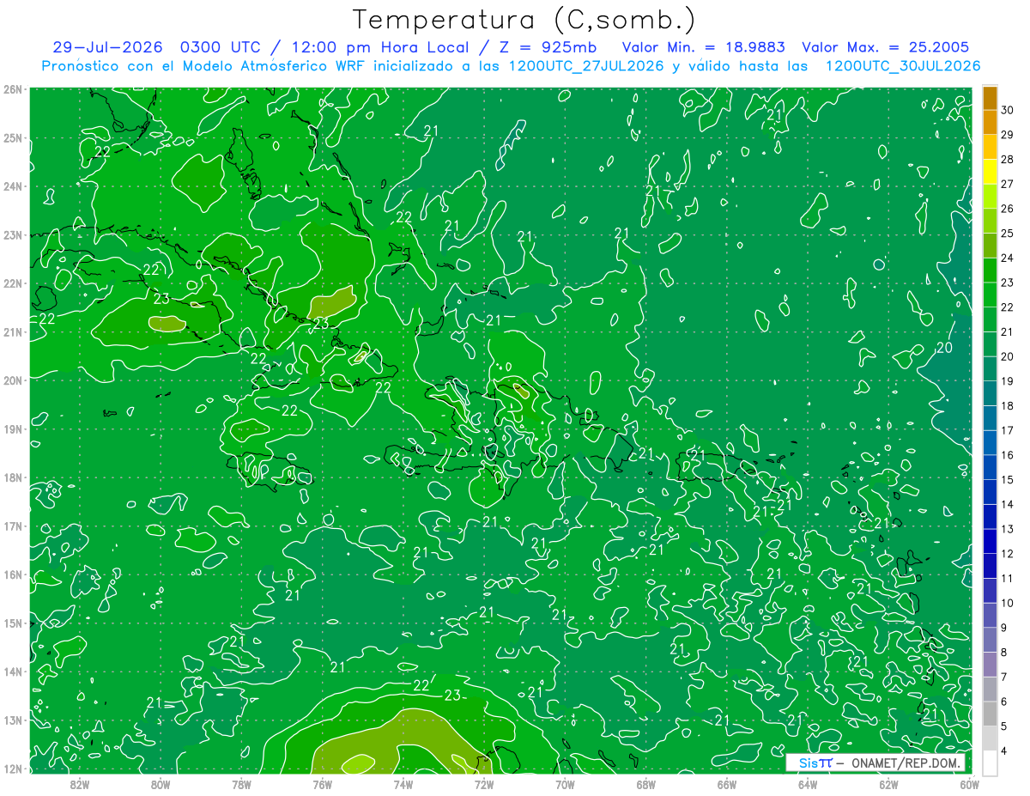This screenshot has height=796, width=1030.
Task: Click the '82W' longitude label
Action: pos(80,783)
